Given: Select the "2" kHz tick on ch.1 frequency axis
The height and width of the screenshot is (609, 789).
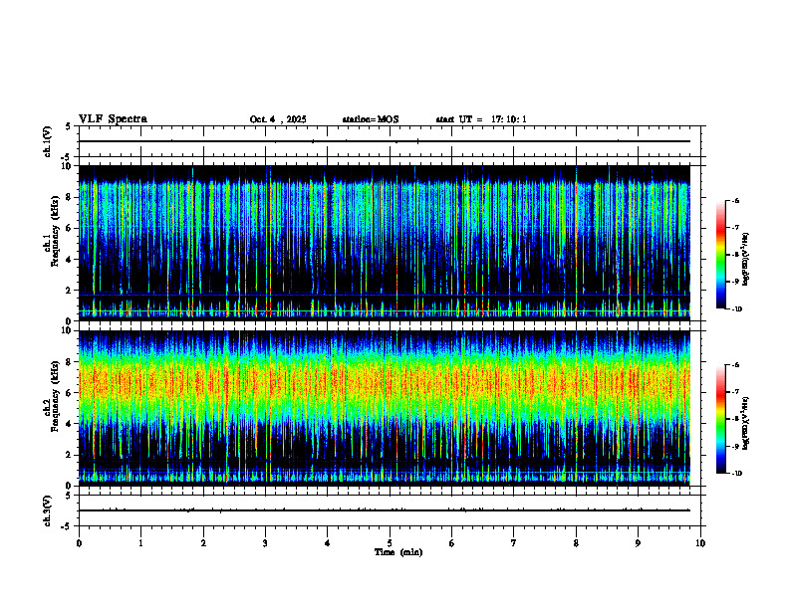Looking at the screenshot, I should pos(70,291).
